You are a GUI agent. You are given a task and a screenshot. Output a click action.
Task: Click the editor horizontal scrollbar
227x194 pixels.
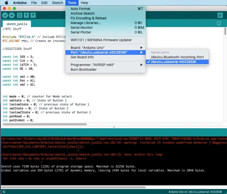point(44,124)
